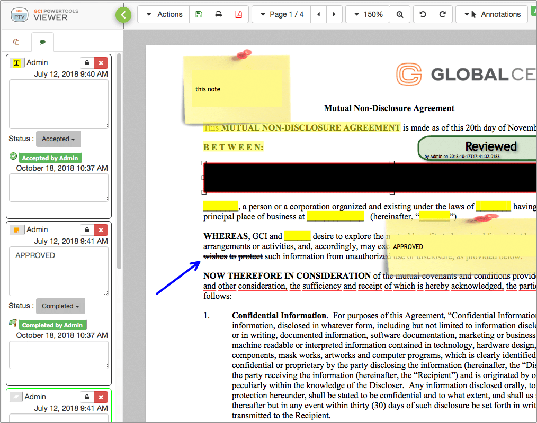Rotate the page clockwise
The width and height of the screenshot is (537, 423).
[443, 14]
